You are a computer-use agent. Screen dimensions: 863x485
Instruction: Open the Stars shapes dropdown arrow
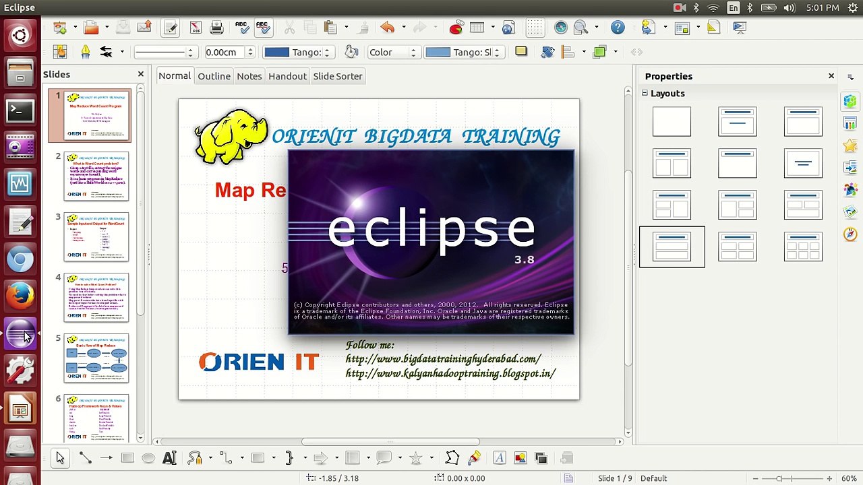(431, 458)
